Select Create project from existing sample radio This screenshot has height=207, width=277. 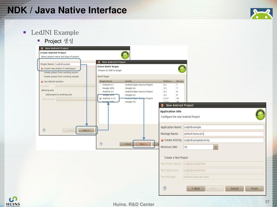point(42,77)
